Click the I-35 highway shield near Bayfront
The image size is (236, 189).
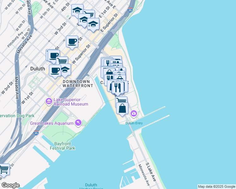coord(36,133)
